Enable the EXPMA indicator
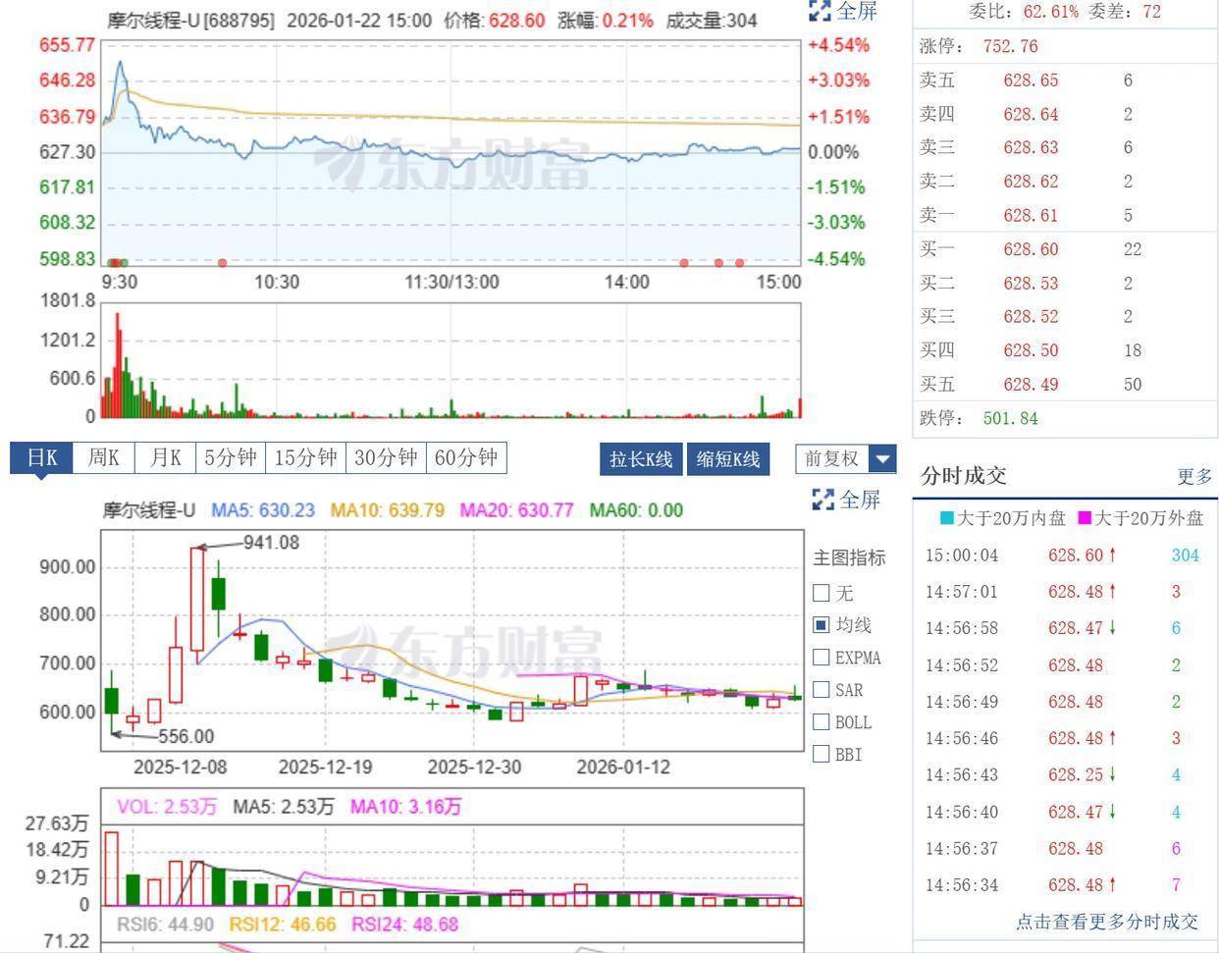The image size is (1219, 953). point(821,658)
